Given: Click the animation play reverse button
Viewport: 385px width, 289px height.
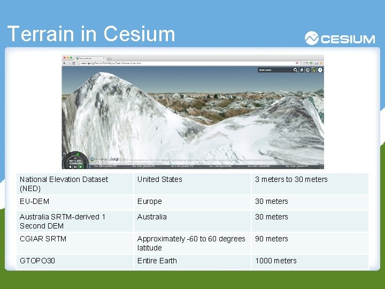Looking at the screenshot, I should [x=70, y=167].
